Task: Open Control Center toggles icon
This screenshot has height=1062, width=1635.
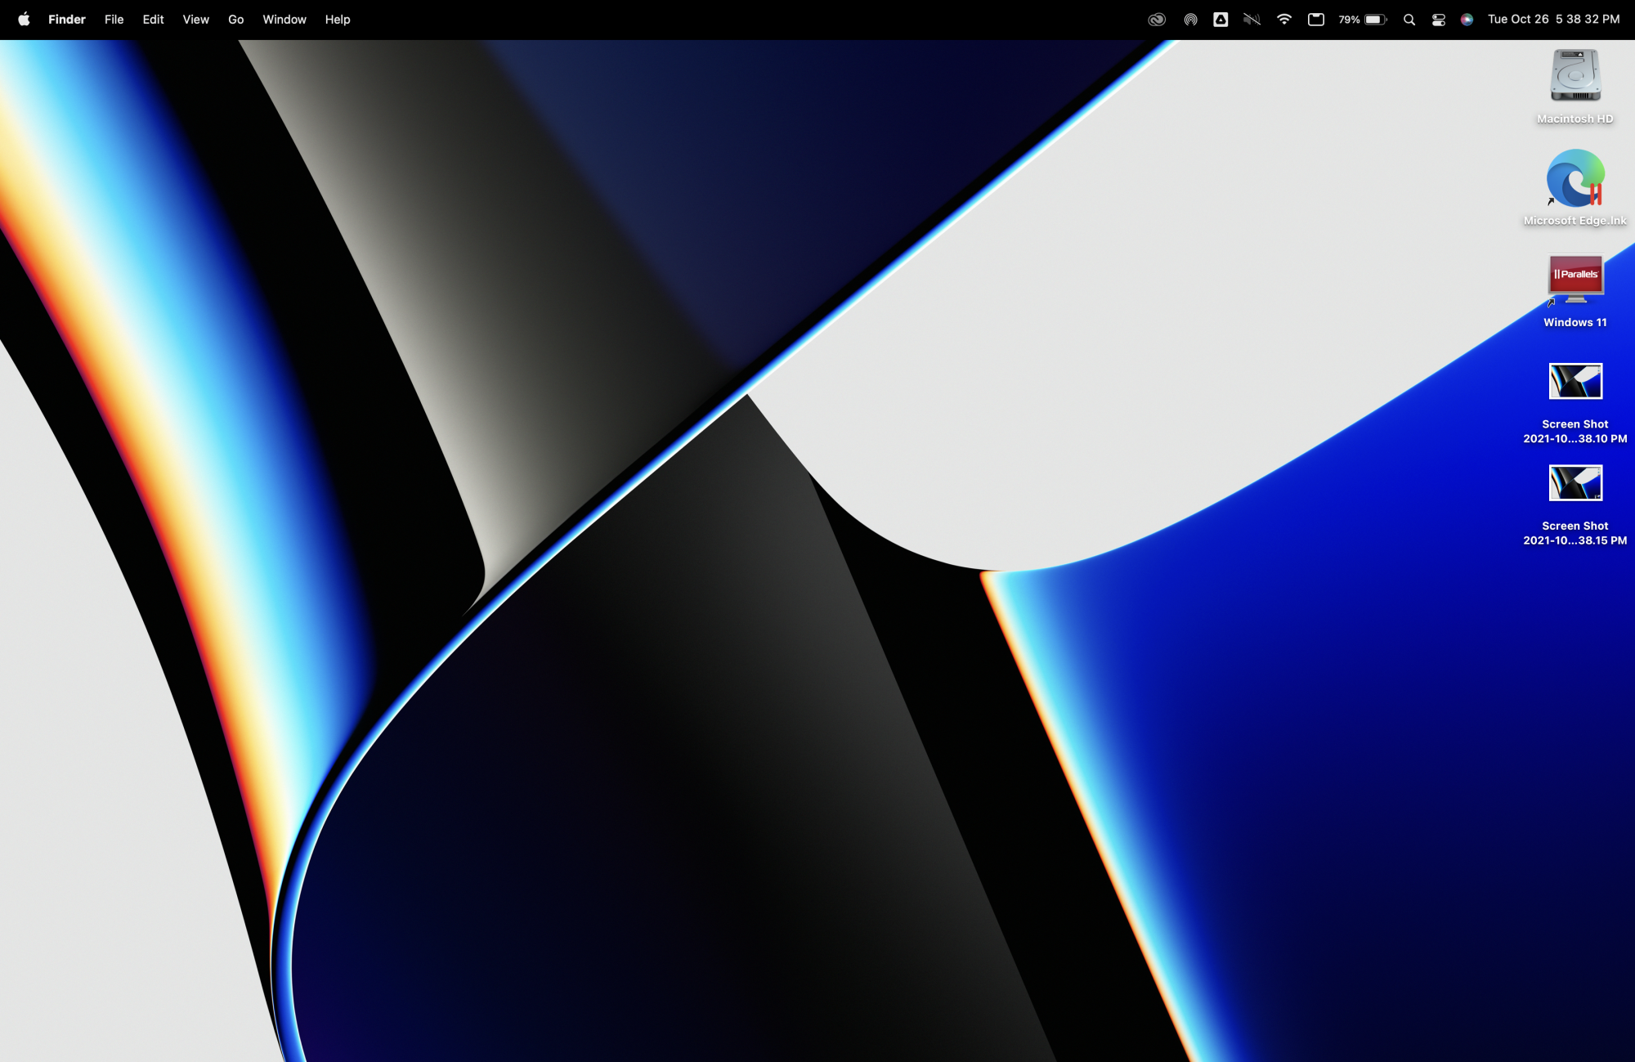Action: tap(1439, 20)
